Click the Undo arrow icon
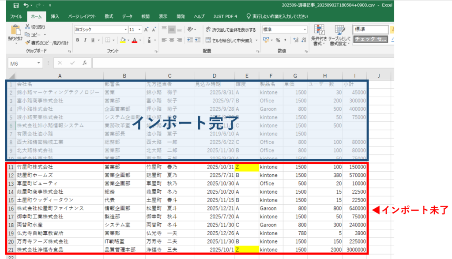This screenshot has height=259, width=452. tap(26, 6)
